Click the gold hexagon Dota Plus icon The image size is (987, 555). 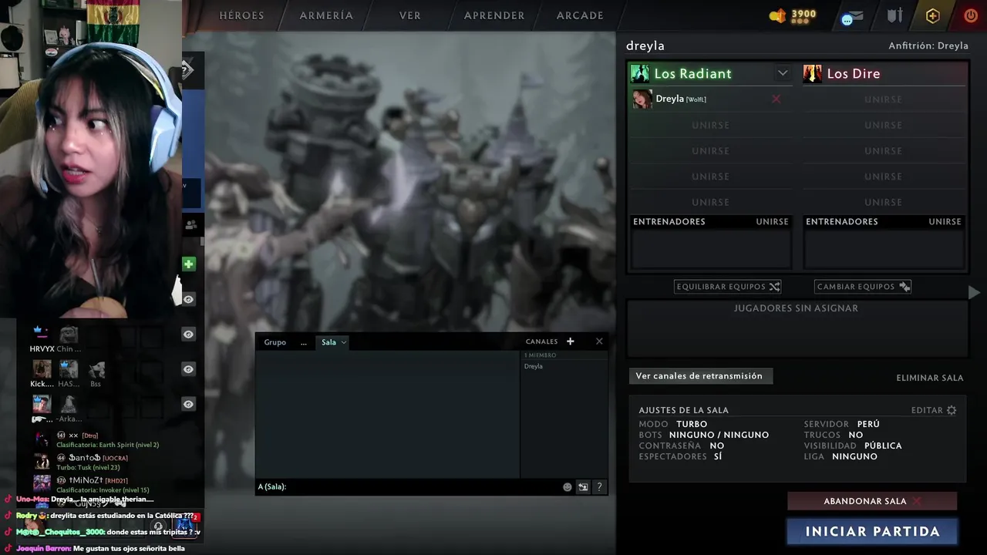pos(932,15)
